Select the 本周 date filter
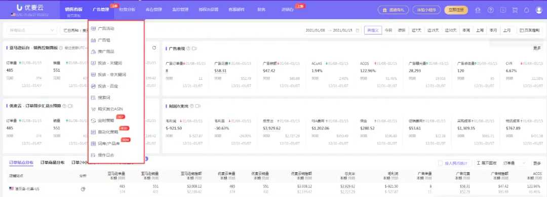Image resolution: width=547 pixels, height=197 pixels. (x=466, y=30)
